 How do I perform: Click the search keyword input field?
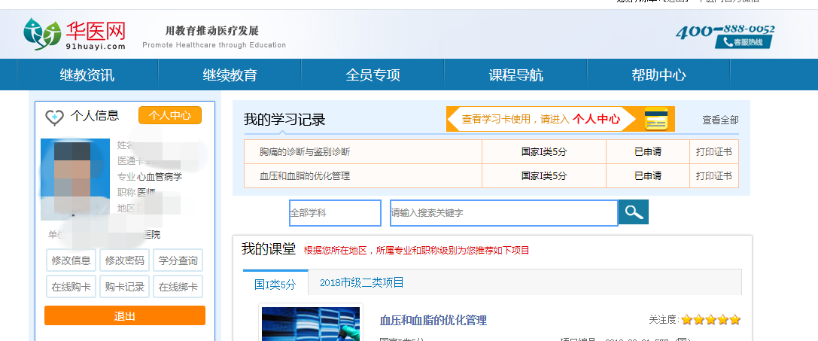503,213
